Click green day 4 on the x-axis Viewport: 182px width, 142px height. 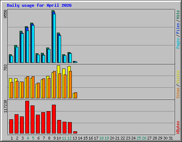[x=28, y=138]
